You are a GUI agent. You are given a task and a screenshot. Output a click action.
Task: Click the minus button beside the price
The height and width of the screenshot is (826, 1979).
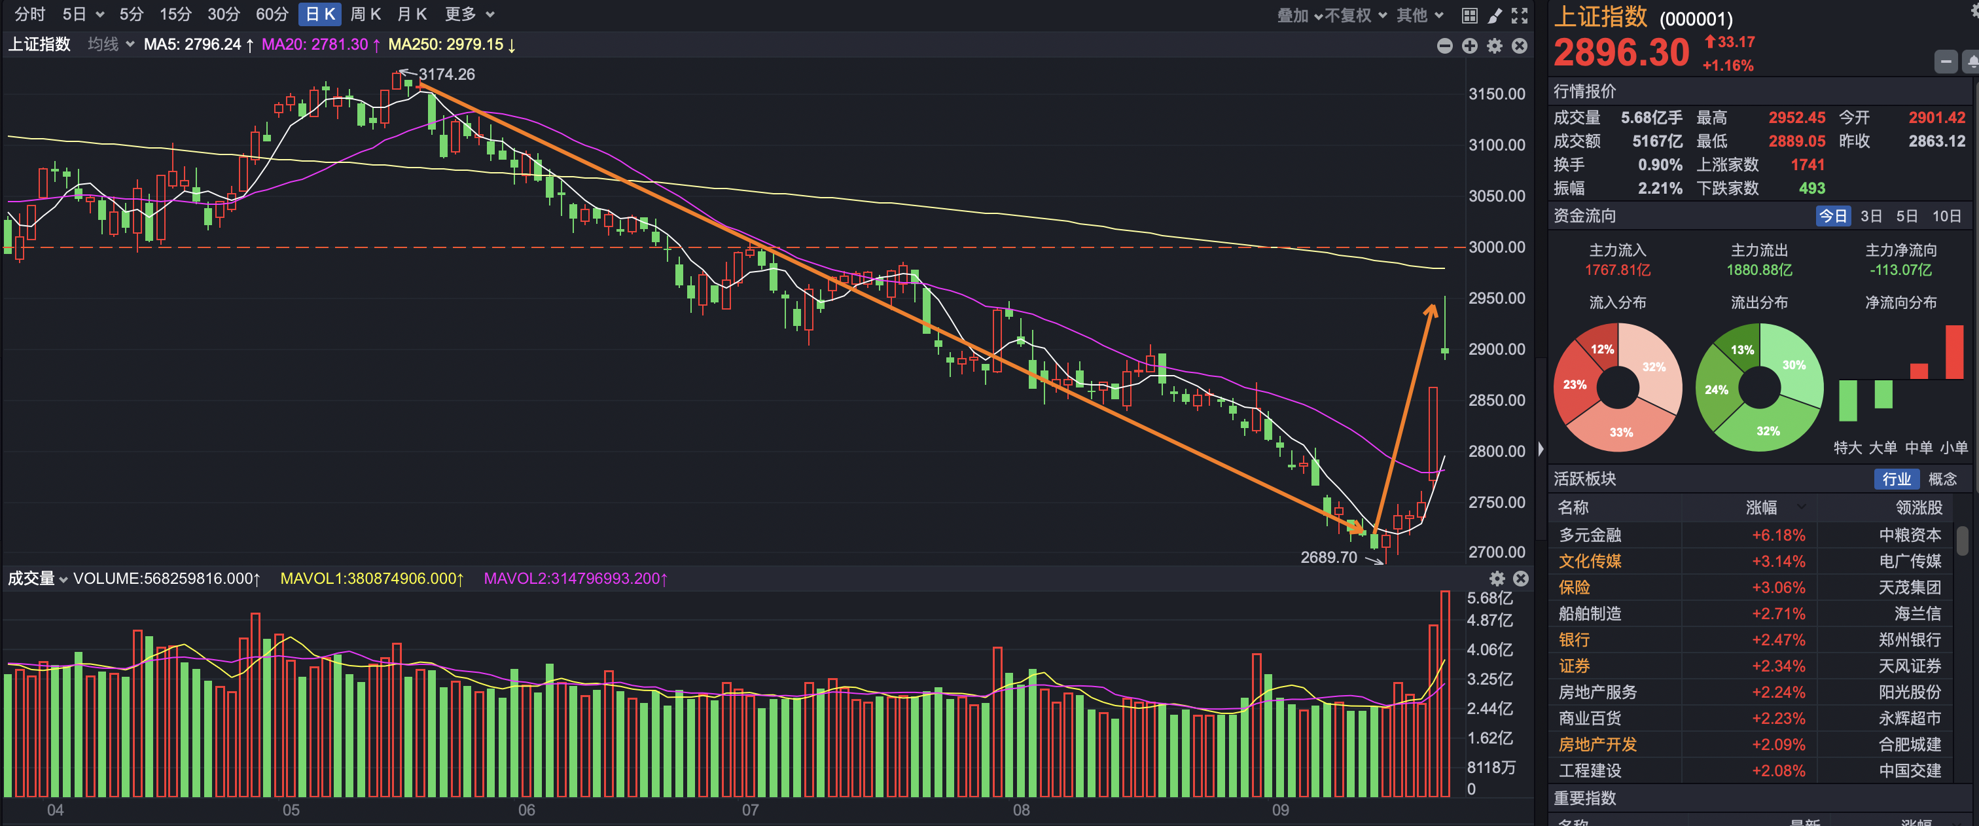[x=1945, y=62]
